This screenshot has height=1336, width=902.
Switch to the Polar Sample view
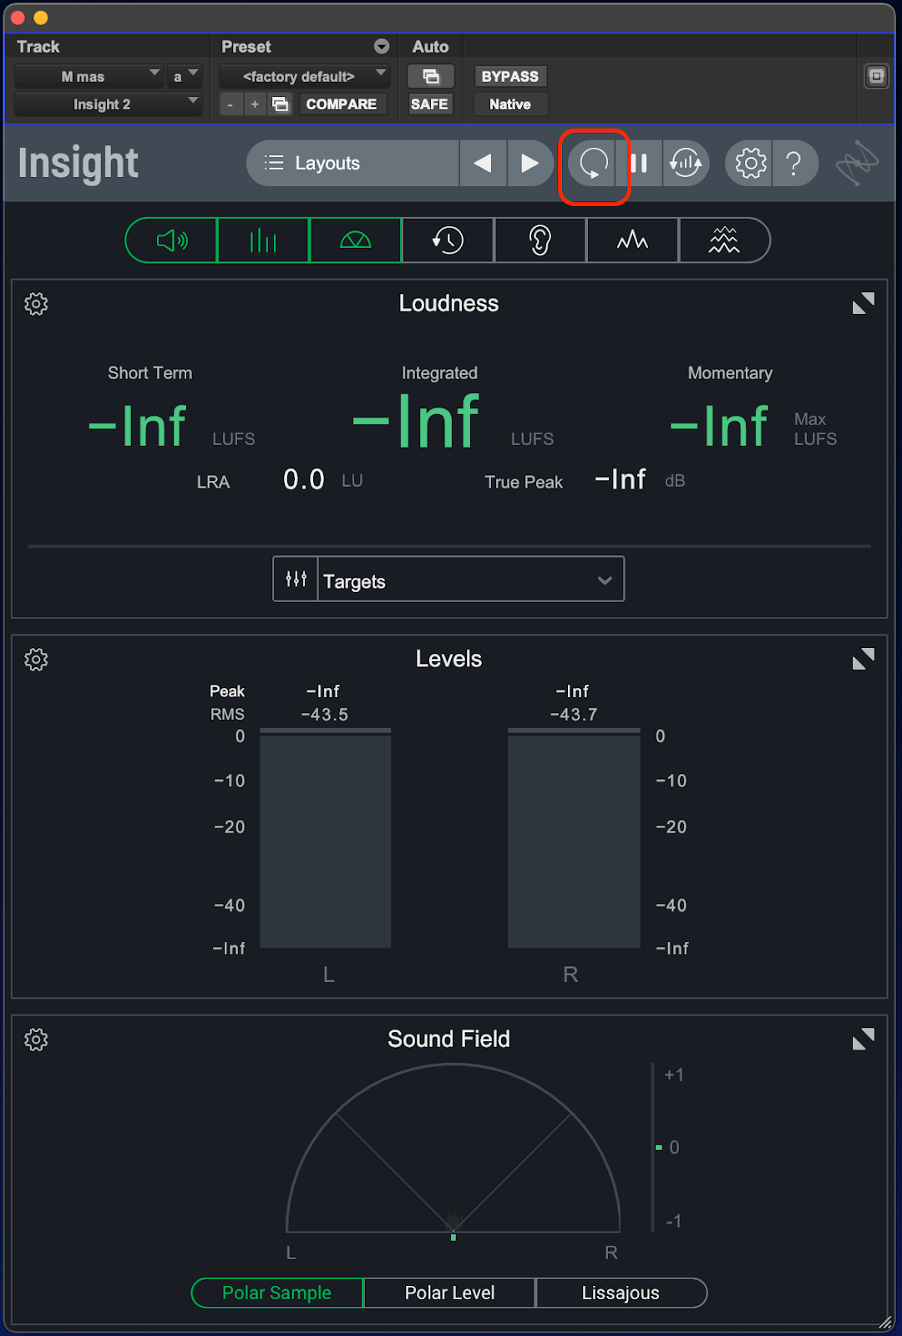coord(277,1293)
